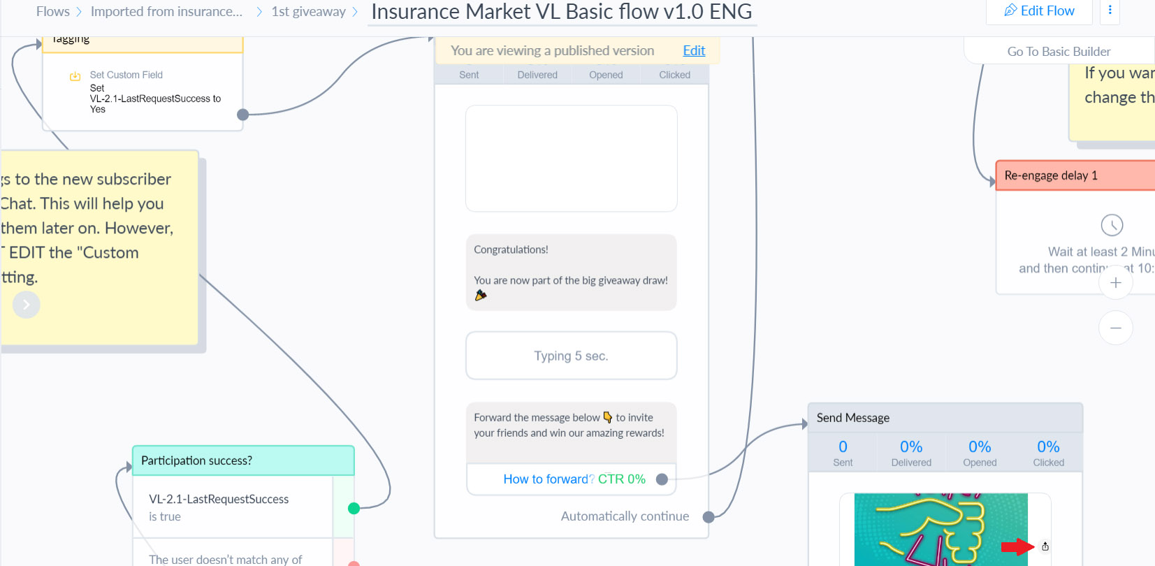Click the clock icon in delay node
Viewport: 1155px width, 566px height.
coord(1112,225)
